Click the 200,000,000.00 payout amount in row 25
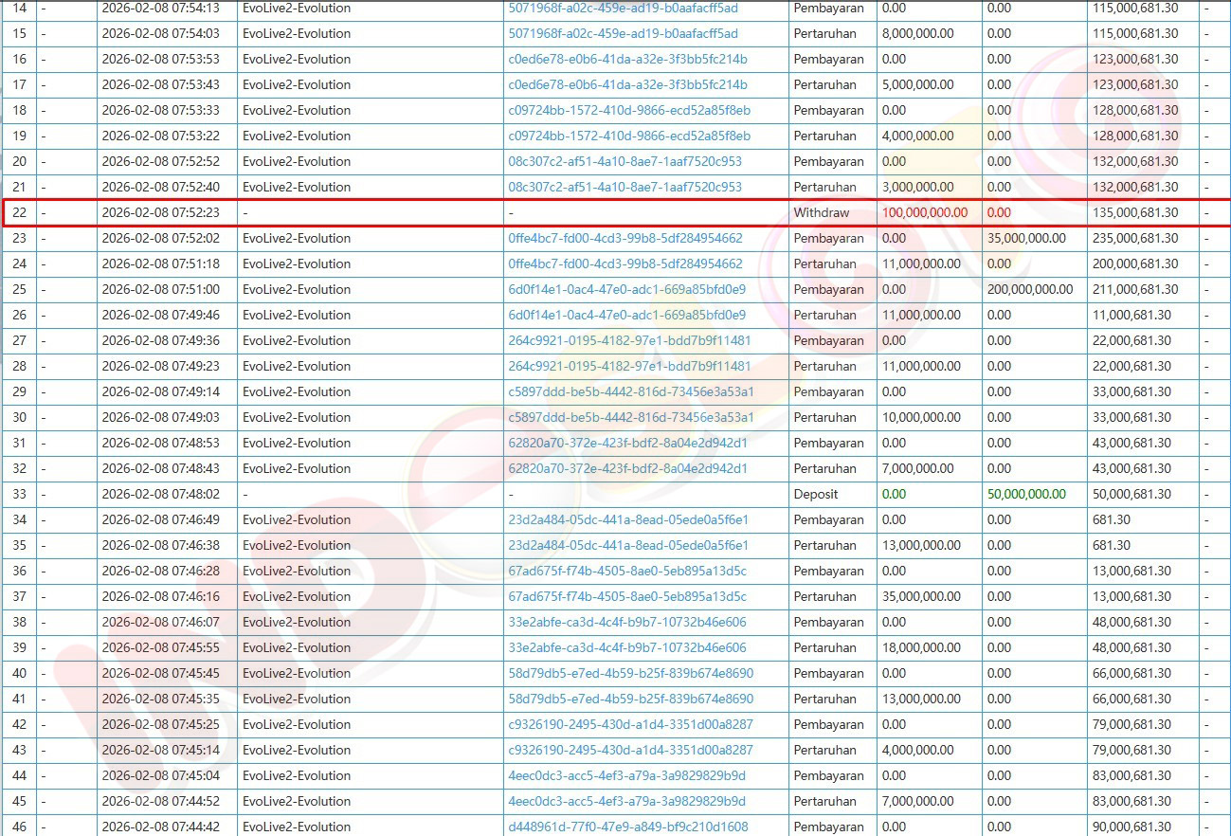 (x=1030, y=290)
